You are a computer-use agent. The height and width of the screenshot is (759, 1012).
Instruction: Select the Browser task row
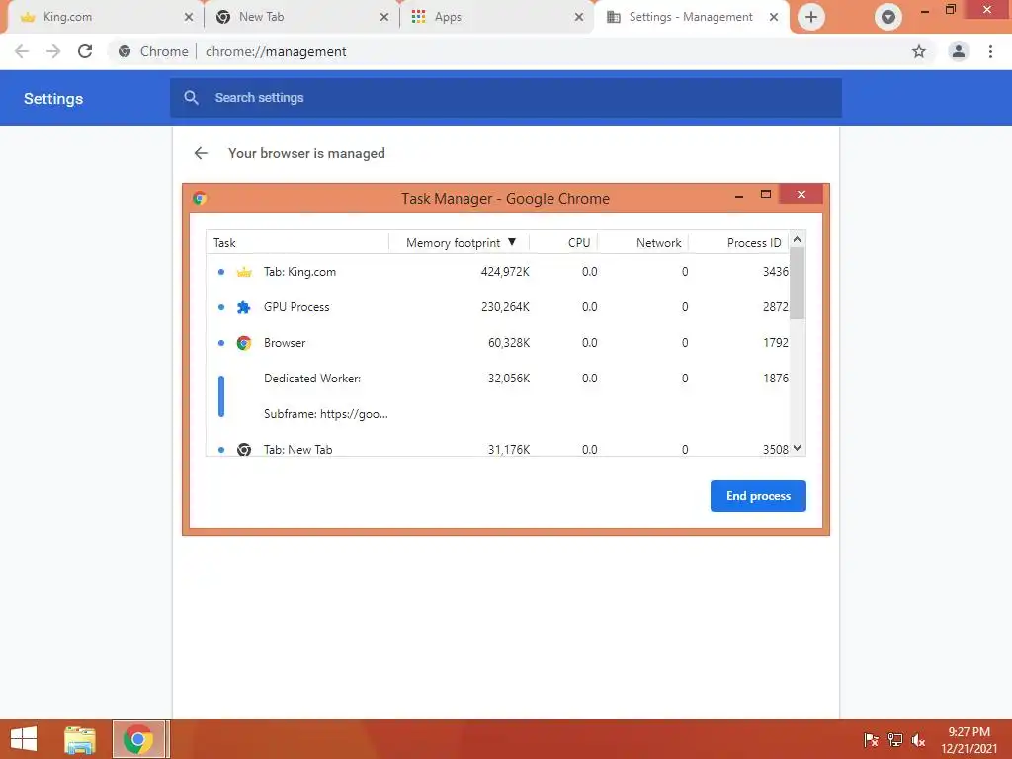coord(498,343)
